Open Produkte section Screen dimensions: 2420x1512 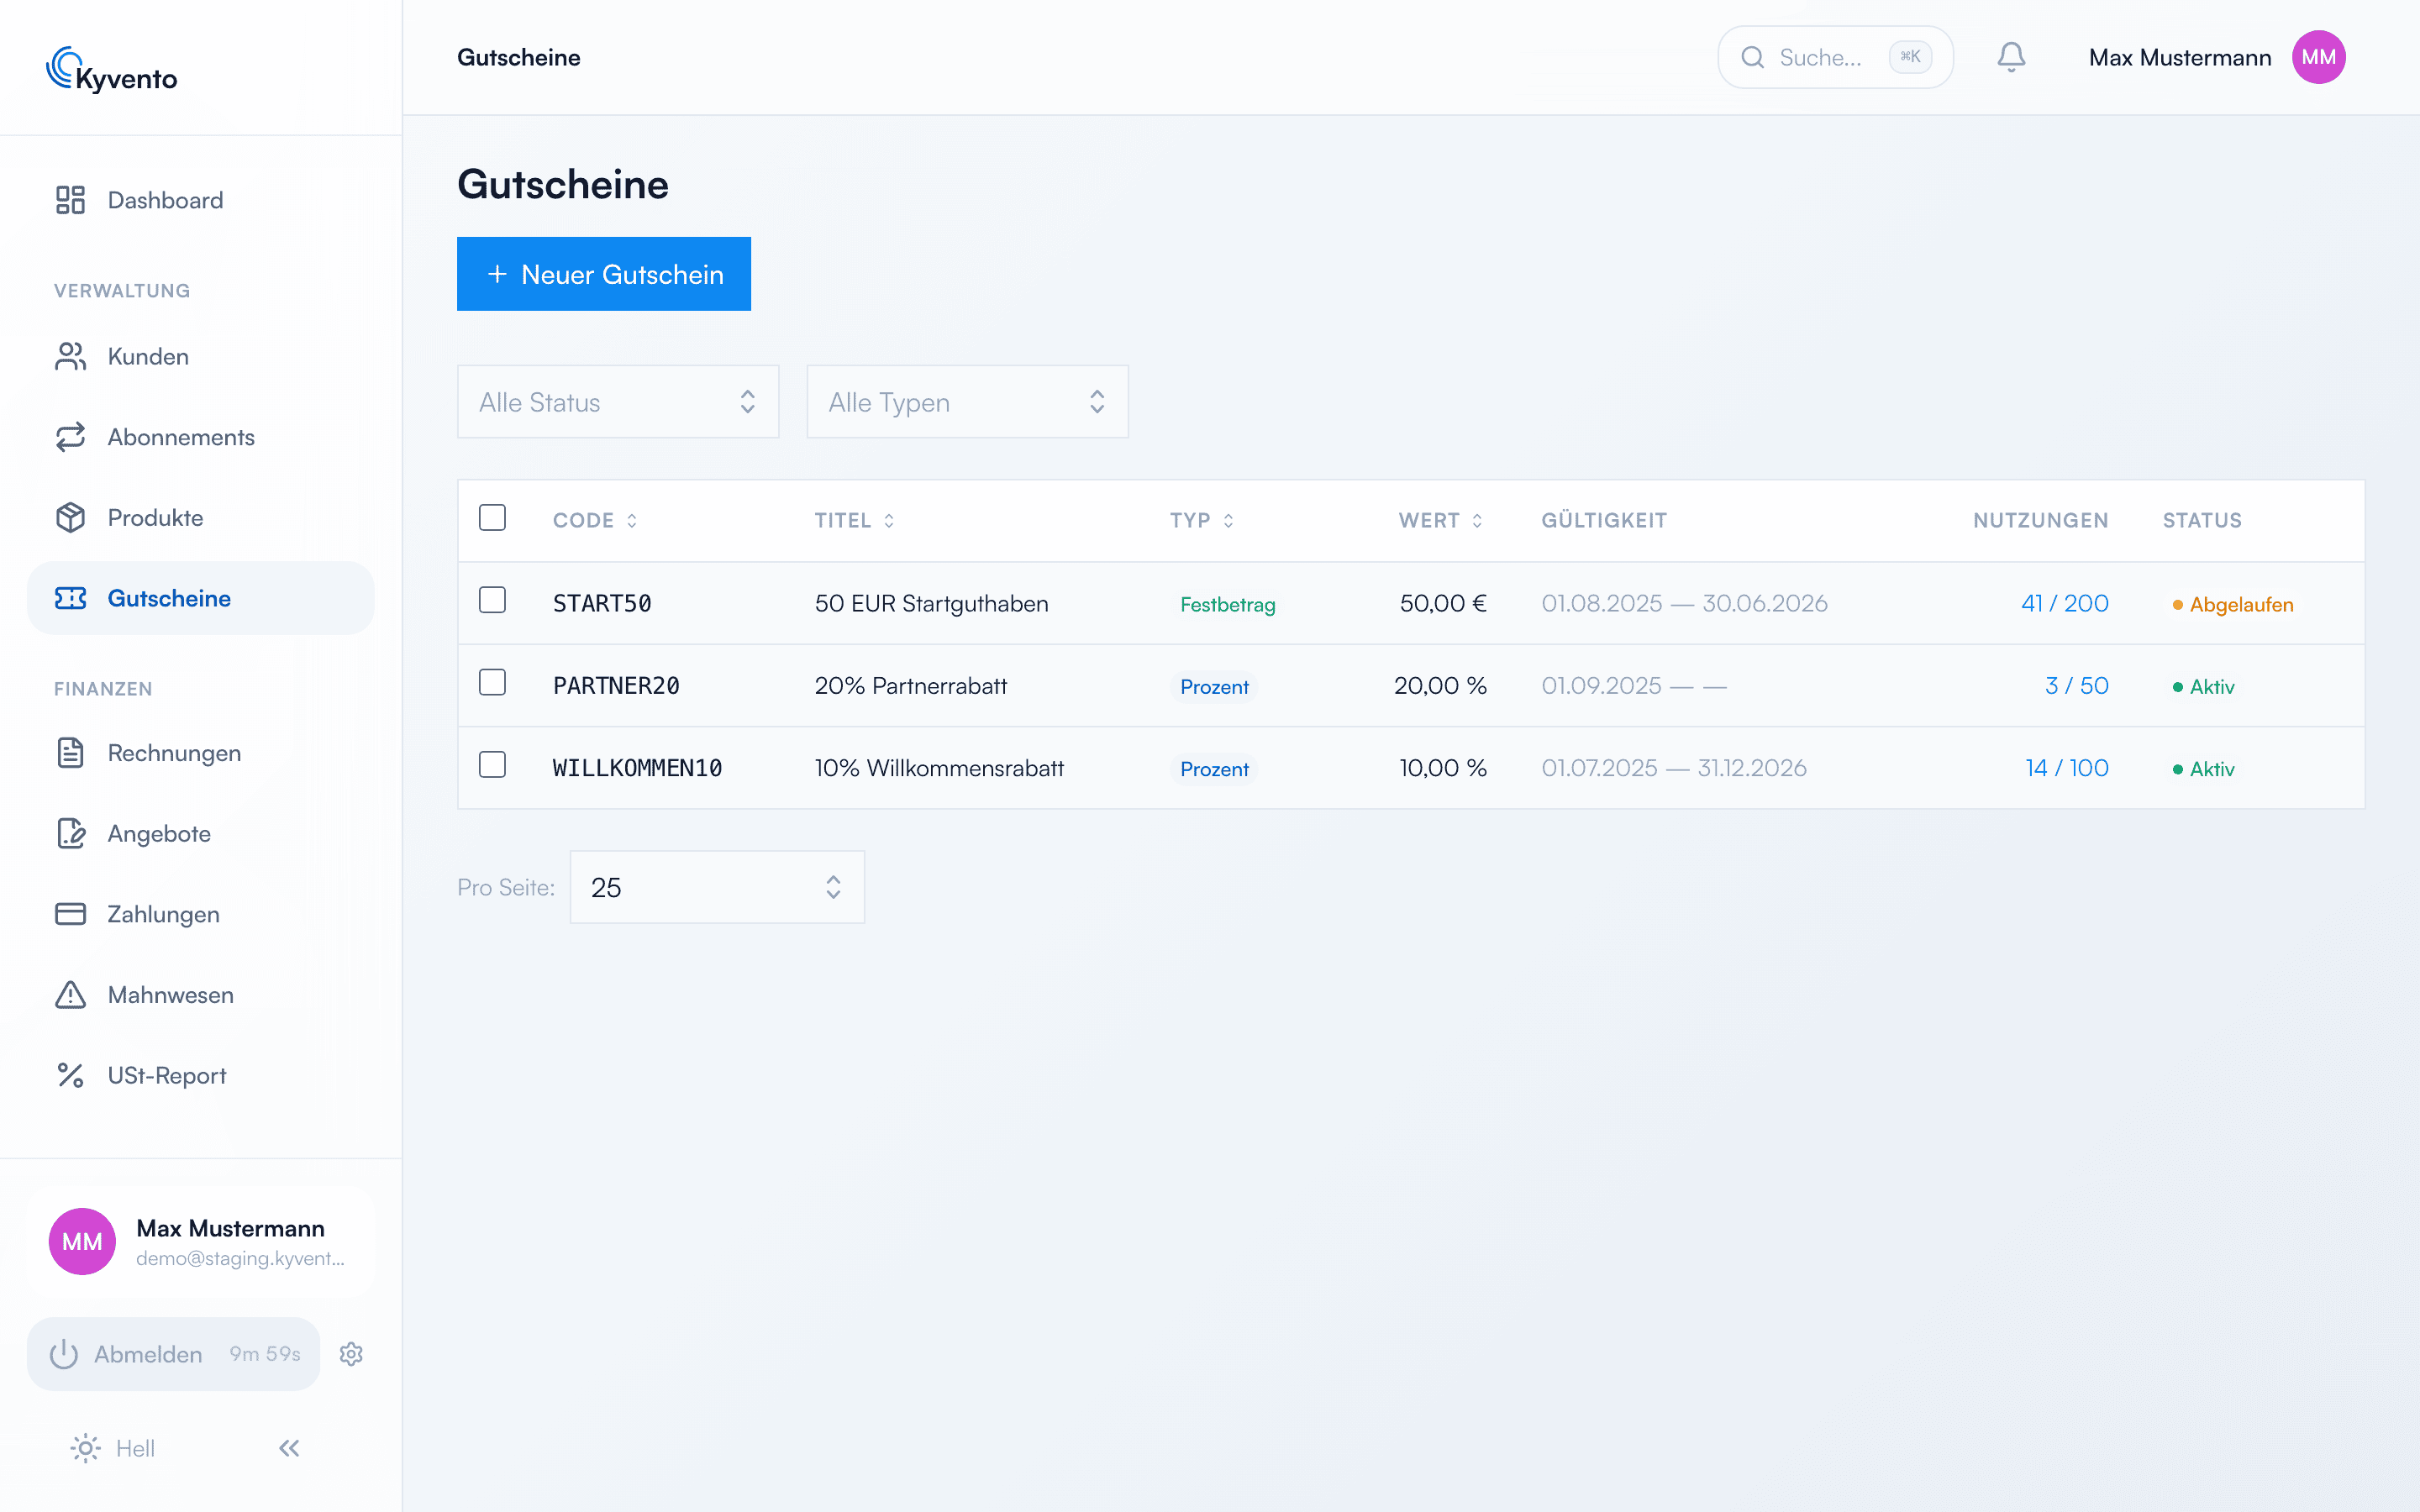[x=201, y=517]
